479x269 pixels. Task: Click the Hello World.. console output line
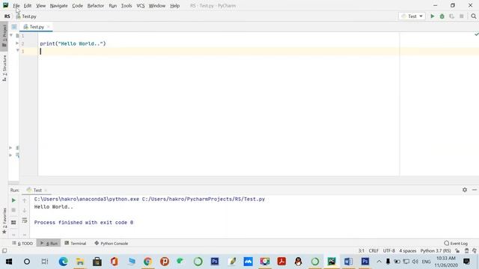tap(54, 207)
